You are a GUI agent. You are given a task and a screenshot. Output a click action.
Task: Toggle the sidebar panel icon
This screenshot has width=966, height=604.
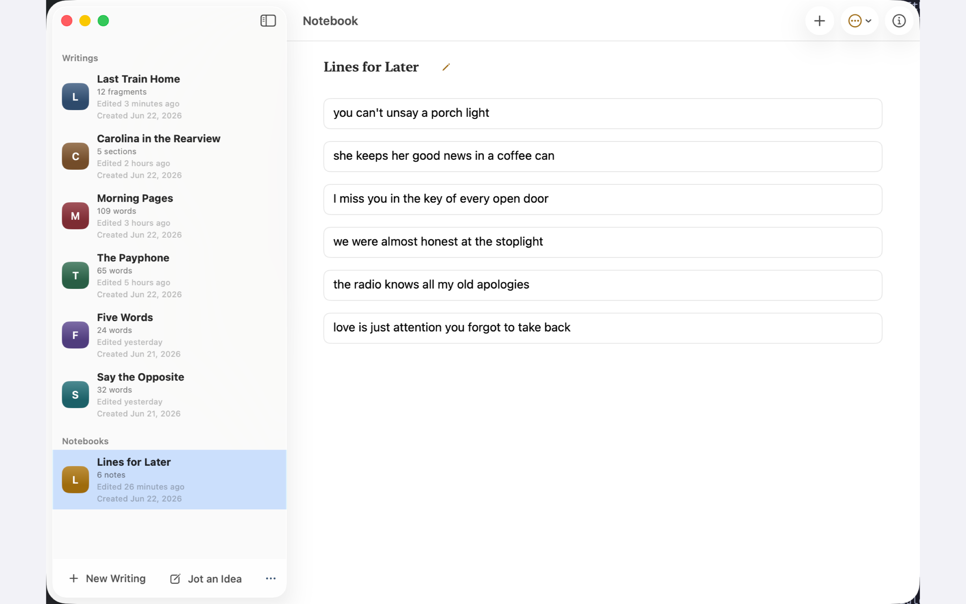[268, 21]
